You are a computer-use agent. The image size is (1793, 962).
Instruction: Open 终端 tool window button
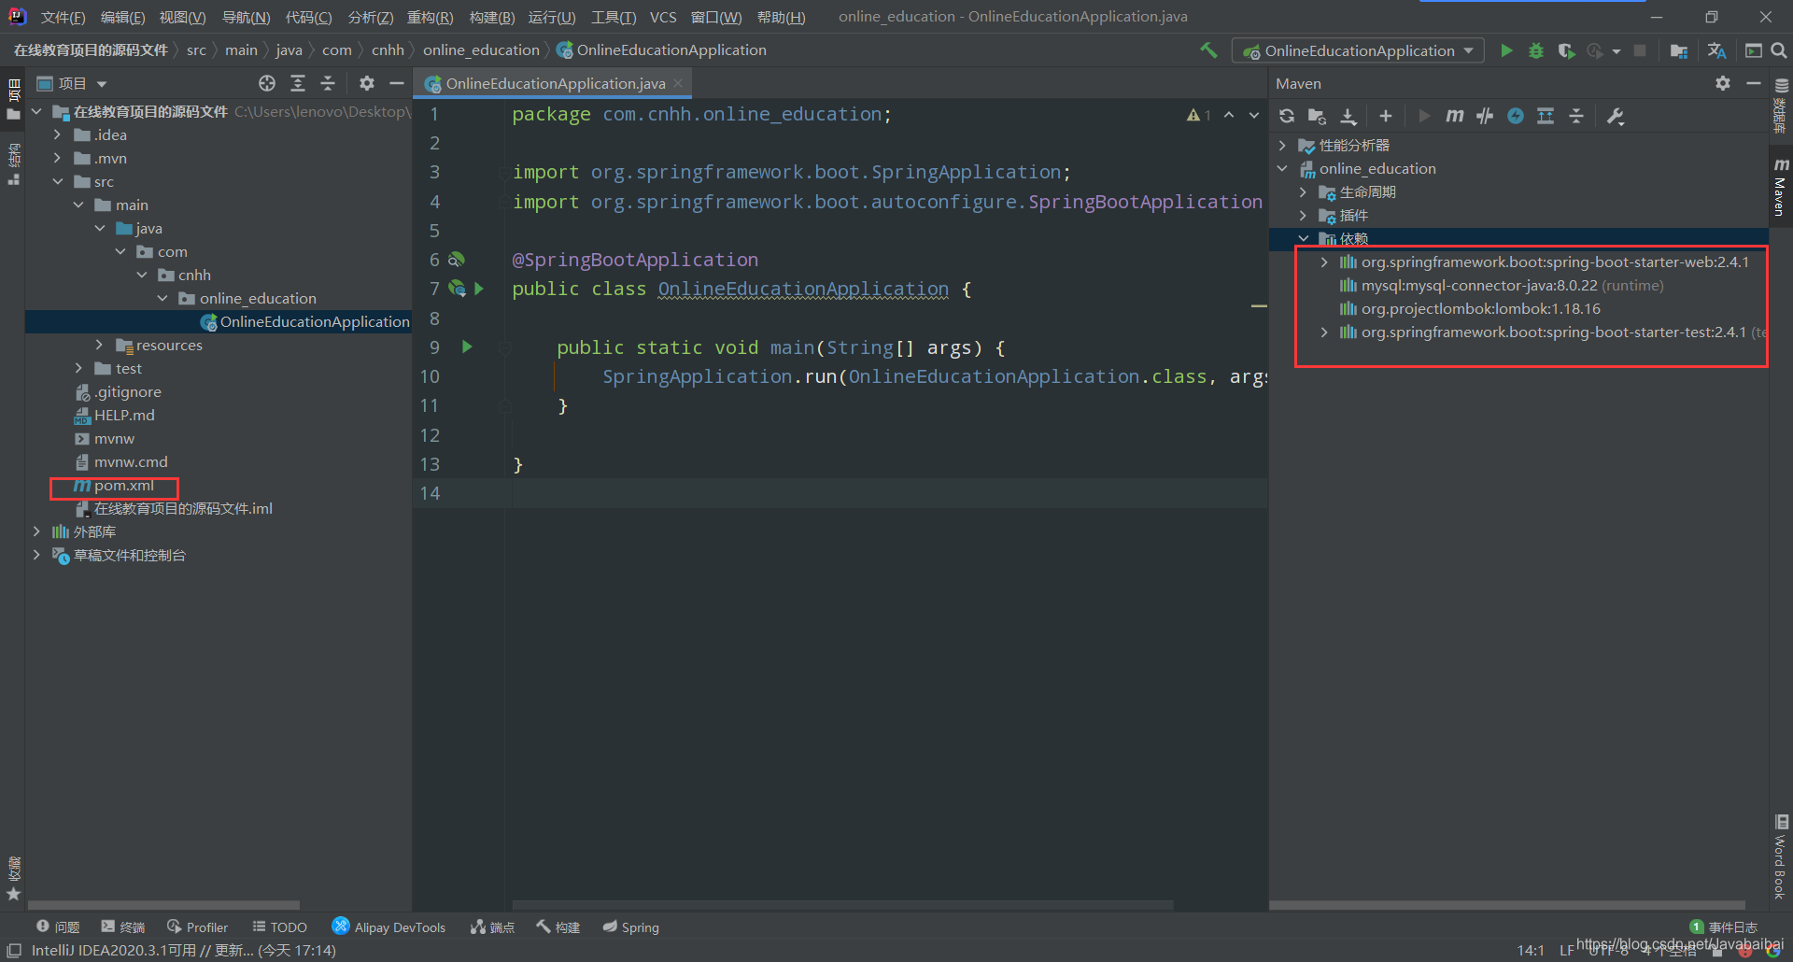pos(123,927)
